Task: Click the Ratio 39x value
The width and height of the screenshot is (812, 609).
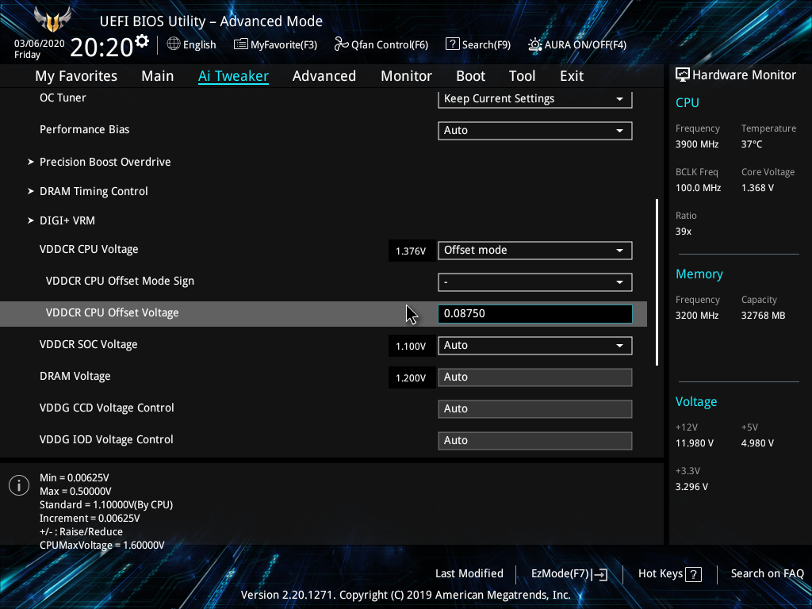Action: (684, 231)
